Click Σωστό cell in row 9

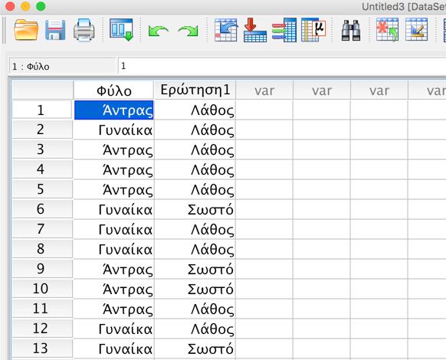[x=195, y=270]
